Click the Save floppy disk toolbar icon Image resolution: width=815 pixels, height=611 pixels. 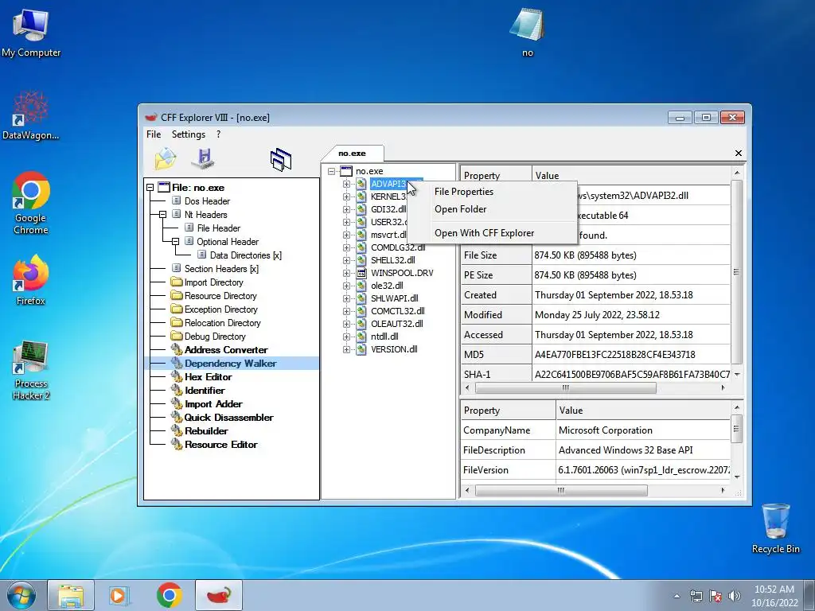point(203,158)
